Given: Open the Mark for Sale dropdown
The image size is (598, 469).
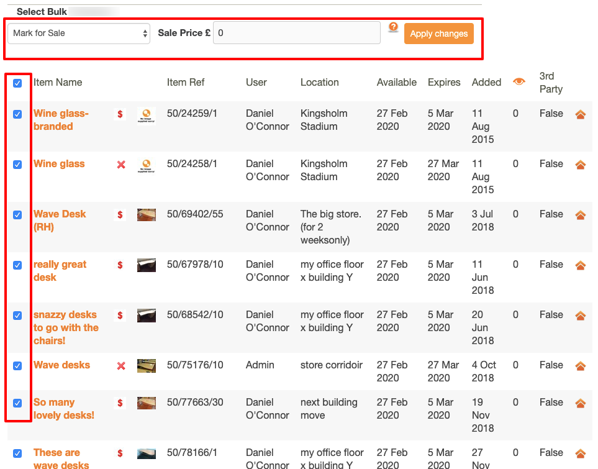Looking at the screenshot, I should [79, 34].
